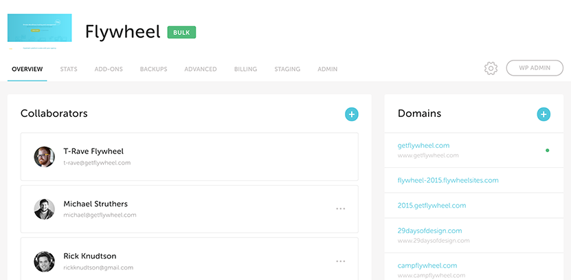Image resolution: width=571 pixels, height=280 pixels.
Task: Open options menu for Rick Knudtson
Action: click(341, 261)
